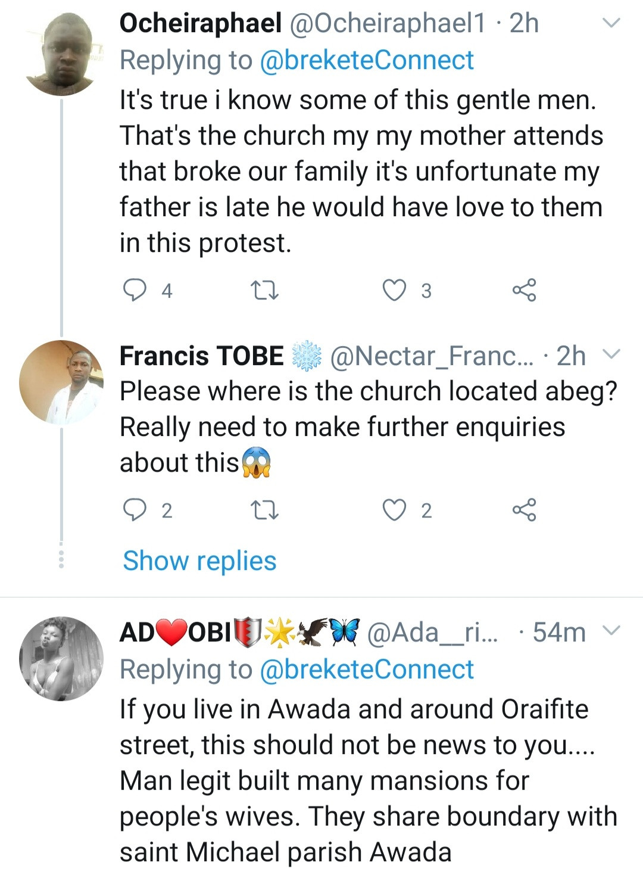
Task: Share Francis TOBE's tweet
Action: 524,510
